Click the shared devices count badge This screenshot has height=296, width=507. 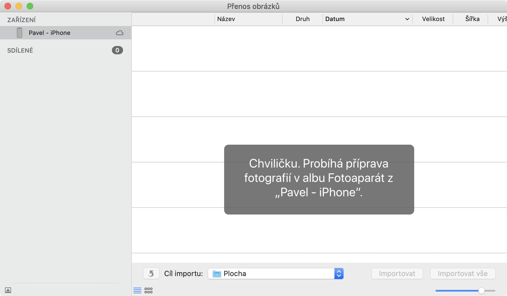[117, 50]
